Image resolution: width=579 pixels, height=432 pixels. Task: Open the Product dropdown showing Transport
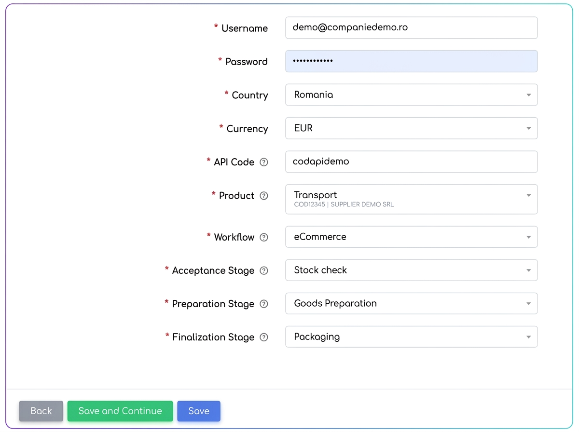click(412, 199)
